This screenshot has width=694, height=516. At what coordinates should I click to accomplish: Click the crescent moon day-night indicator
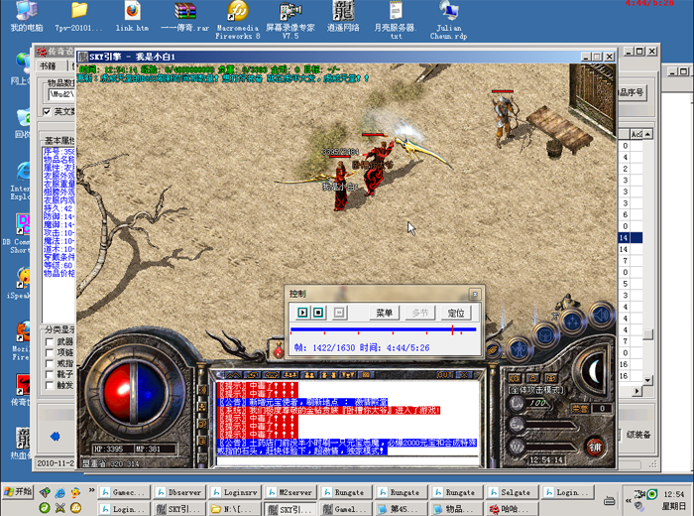(594, 371)
